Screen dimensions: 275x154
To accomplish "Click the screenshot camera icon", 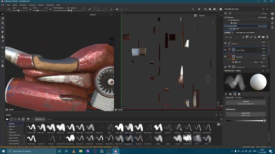I will tap(220, 9).
